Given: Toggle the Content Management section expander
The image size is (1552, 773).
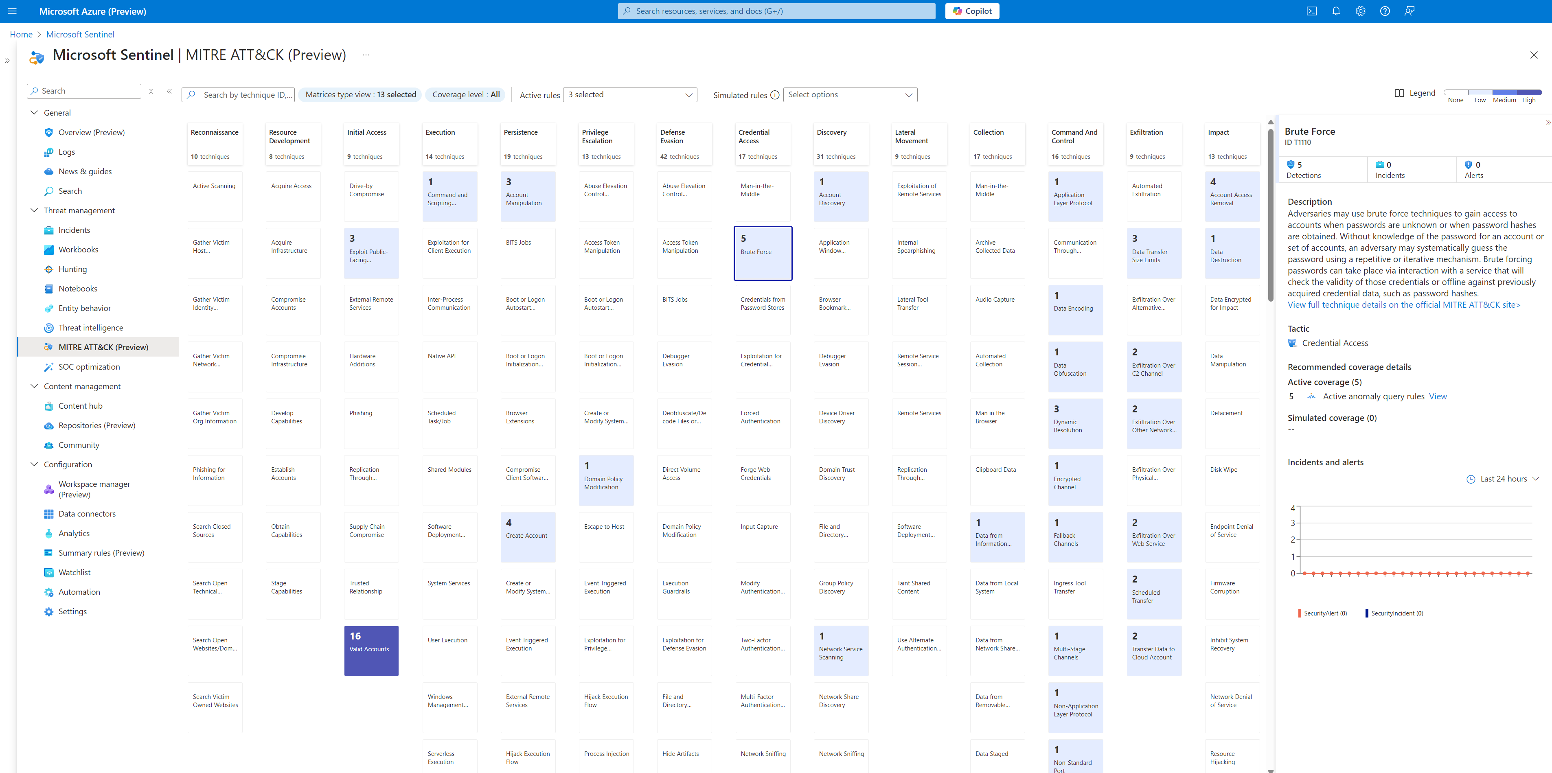Looking at the screenshot, I should coord(35,386).
